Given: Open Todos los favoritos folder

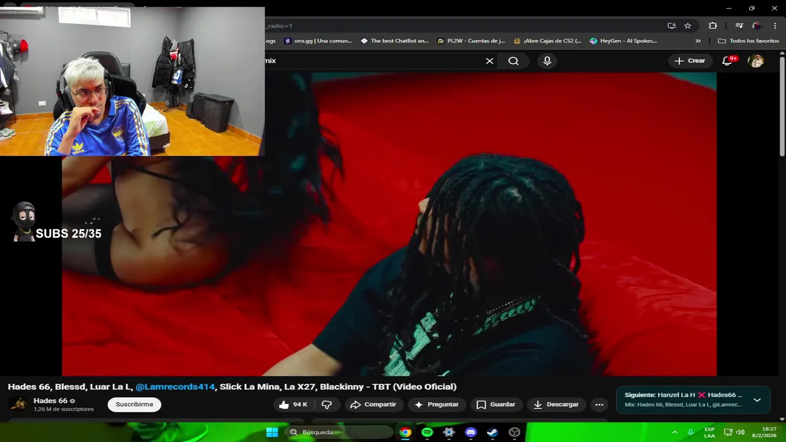Looking at the screenshot, I should [x=749, y=41].
